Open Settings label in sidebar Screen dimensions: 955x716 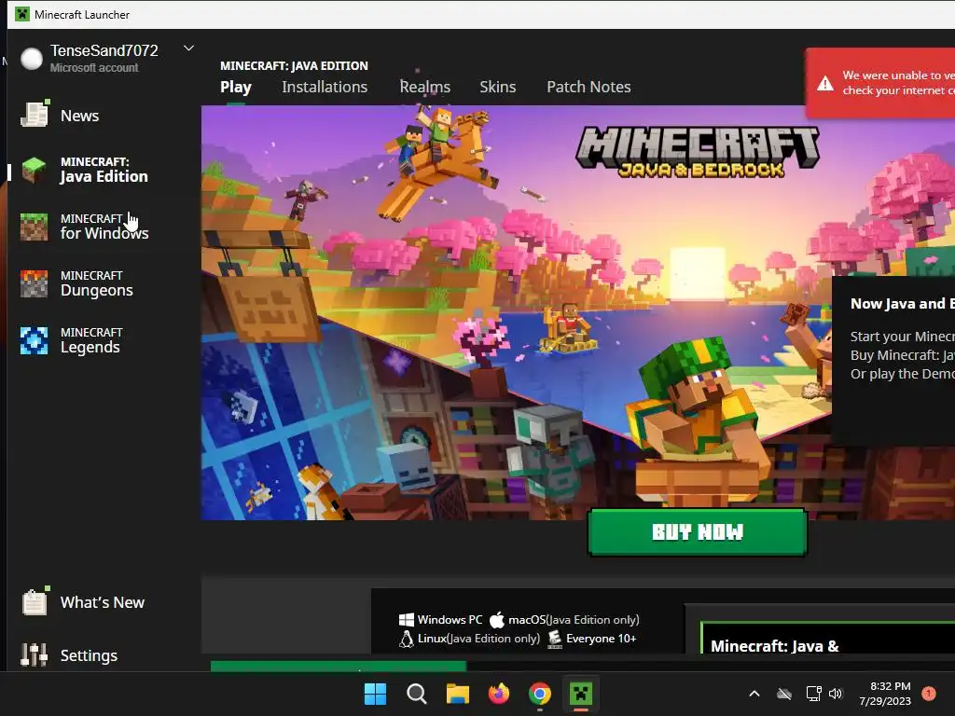(89, 655)
